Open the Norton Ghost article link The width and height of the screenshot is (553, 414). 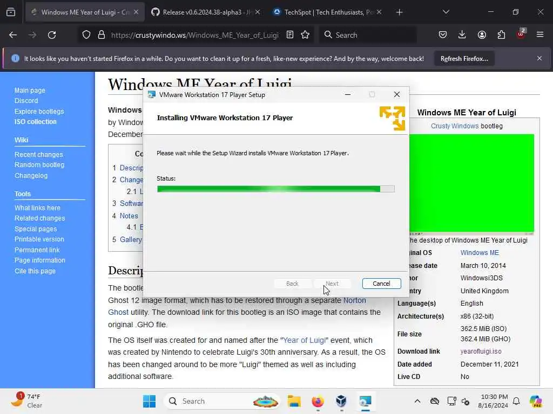point(355,300)
